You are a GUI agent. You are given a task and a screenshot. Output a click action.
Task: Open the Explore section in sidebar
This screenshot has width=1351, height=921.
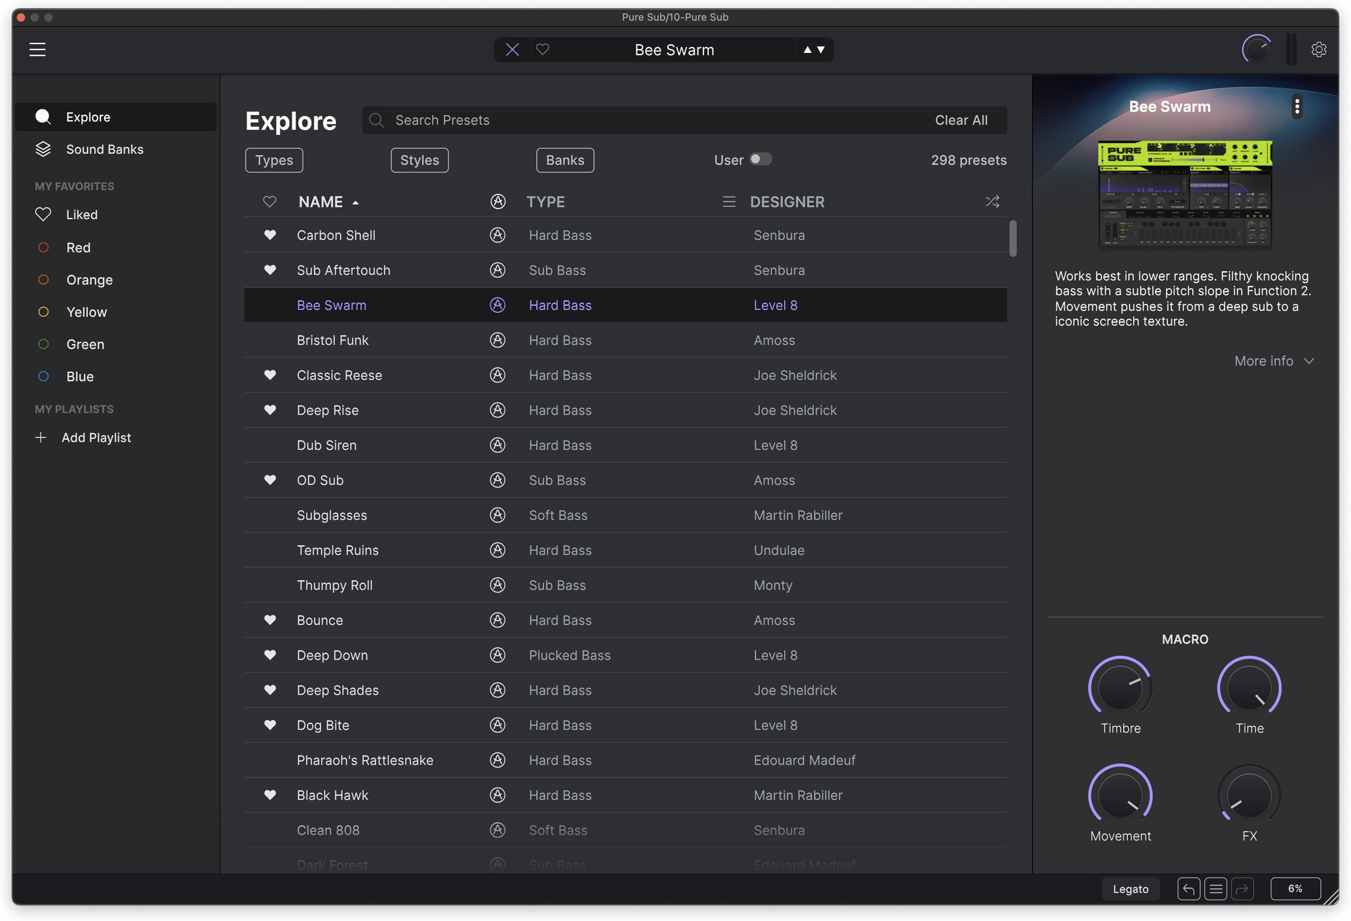point(116,117)
